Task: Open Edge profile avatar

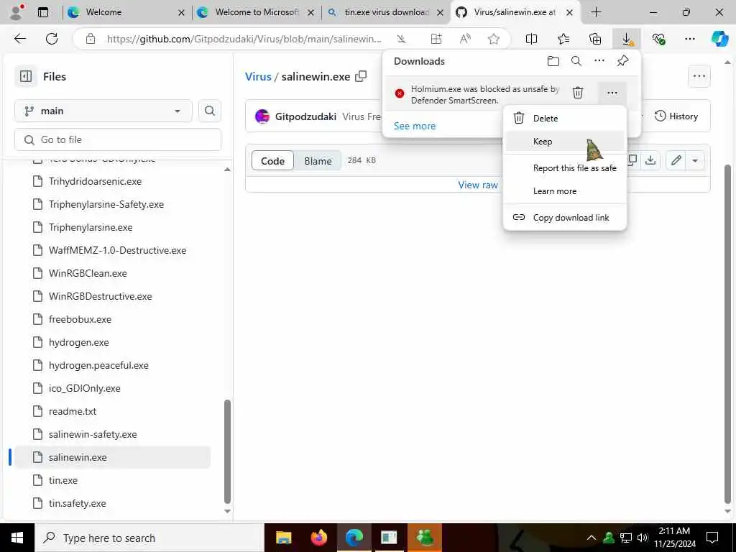Action: (x=17, y=12)
